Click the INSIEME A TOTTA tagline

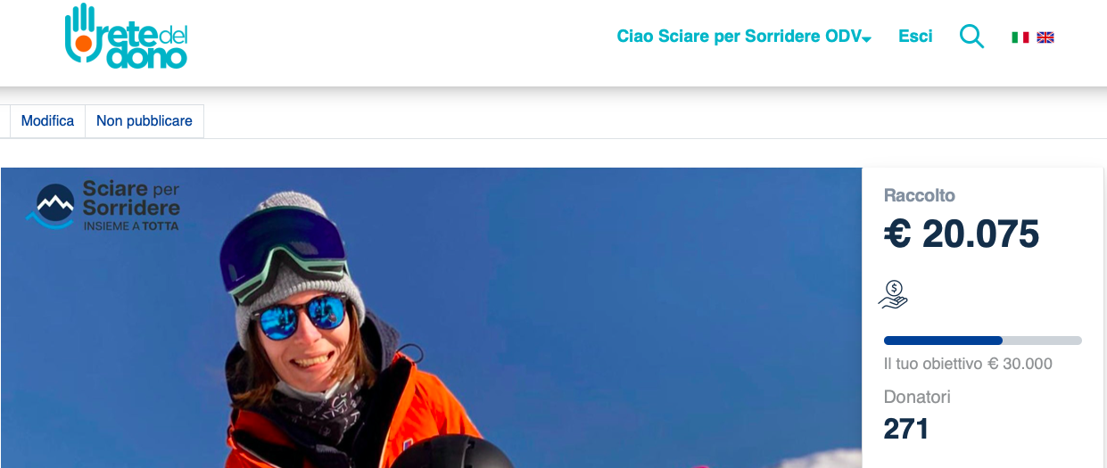(131, 226)
